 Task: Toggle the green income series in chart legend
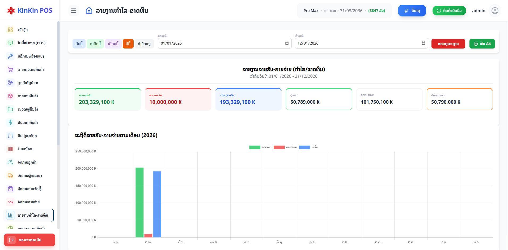(x=255, y=147)
